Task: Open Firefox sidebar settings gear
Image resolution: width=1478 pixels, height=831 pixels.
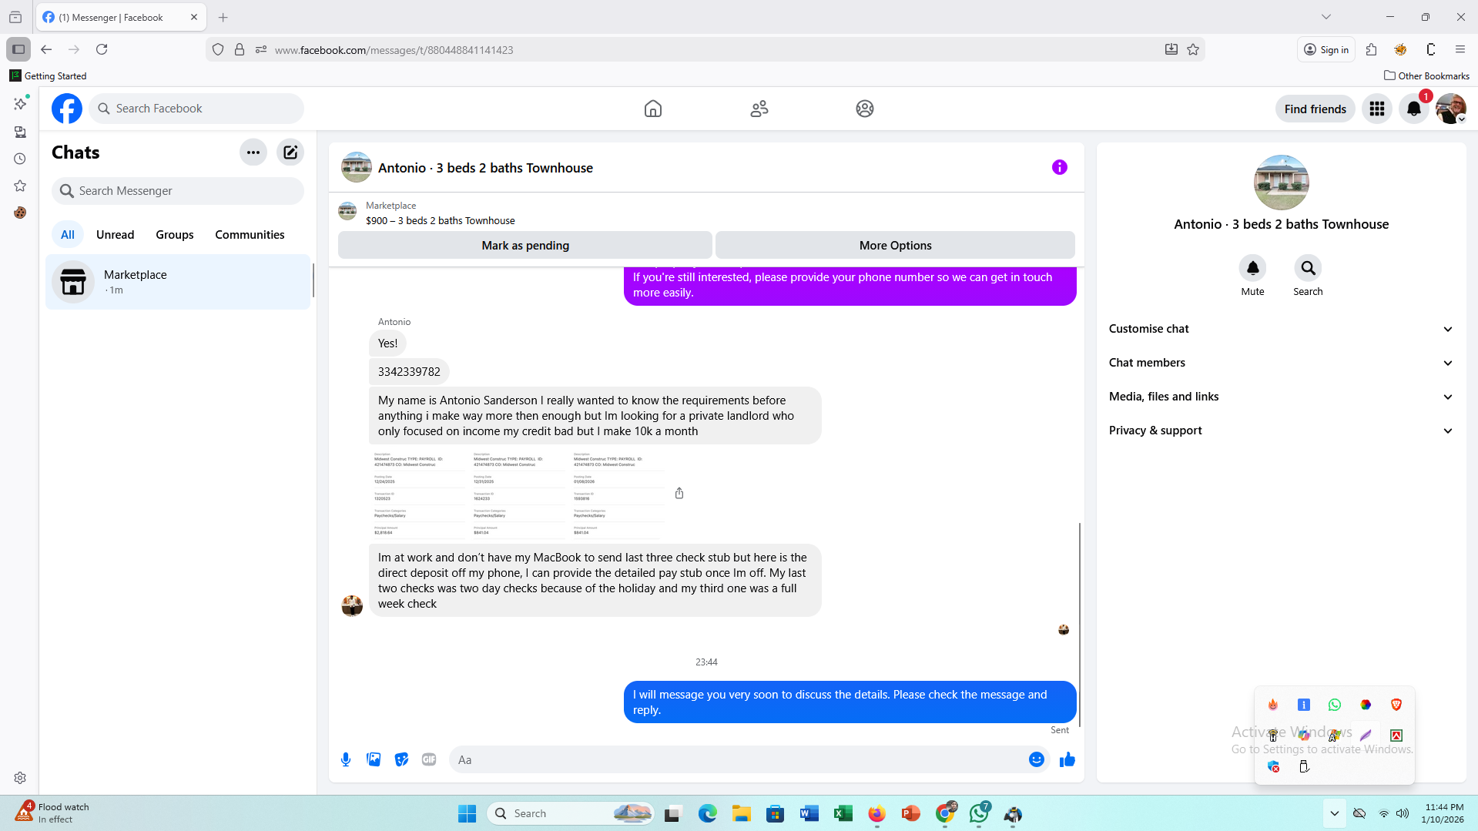Action: point(20,778)
